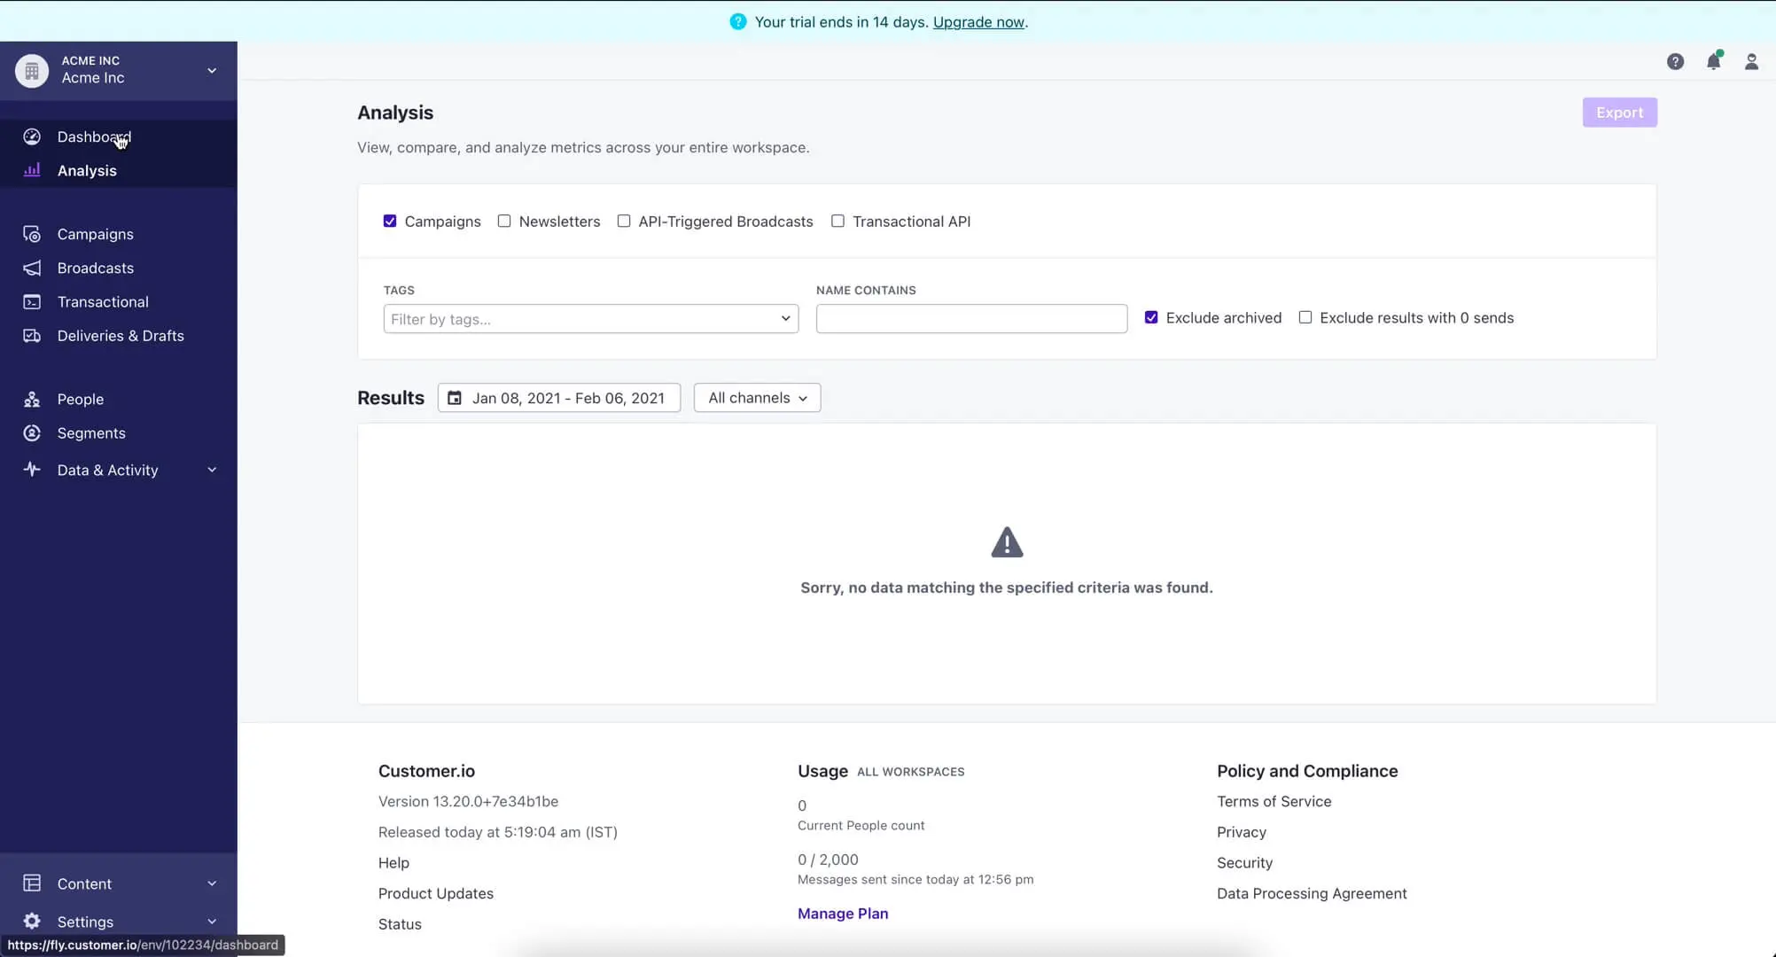Click the Campaigns sidebar icon
This screenshot has height=957, width=1776.
(32, 234)
